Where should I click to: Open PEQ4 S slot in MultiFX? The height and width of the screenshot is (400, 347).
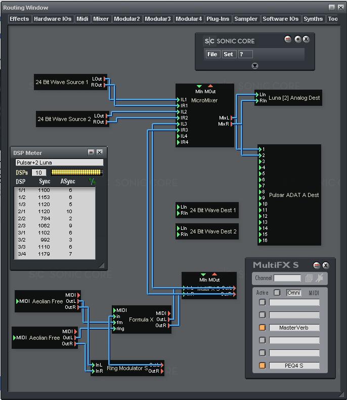coord(294,366)
